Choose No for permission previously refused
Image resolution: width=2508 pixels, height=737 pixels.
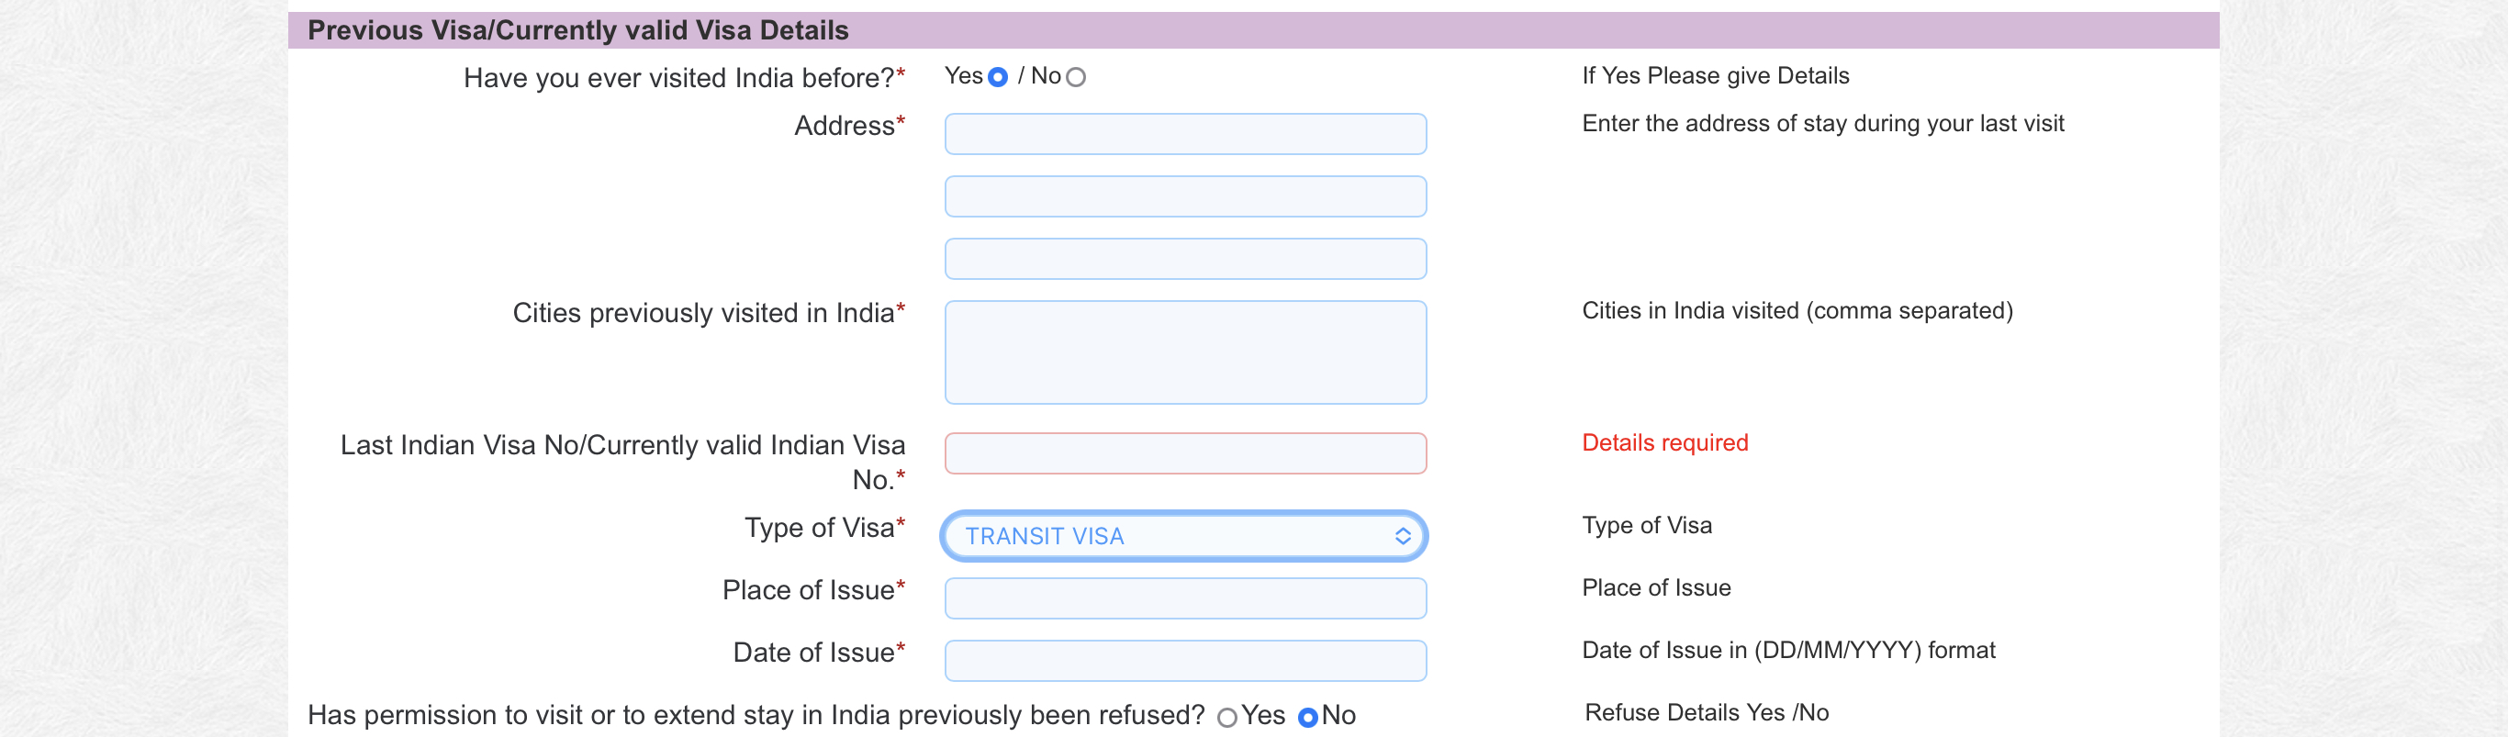tap(1308, 718)
